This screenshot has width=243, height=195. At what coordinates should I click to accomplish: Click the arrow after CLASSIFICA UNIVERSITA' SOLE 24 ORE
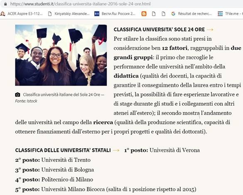(210, 30)
